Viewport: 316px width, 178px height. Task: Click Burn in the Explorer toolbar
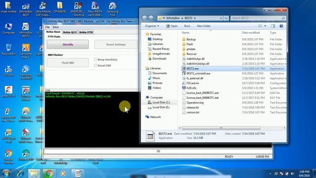coord(187,26)
